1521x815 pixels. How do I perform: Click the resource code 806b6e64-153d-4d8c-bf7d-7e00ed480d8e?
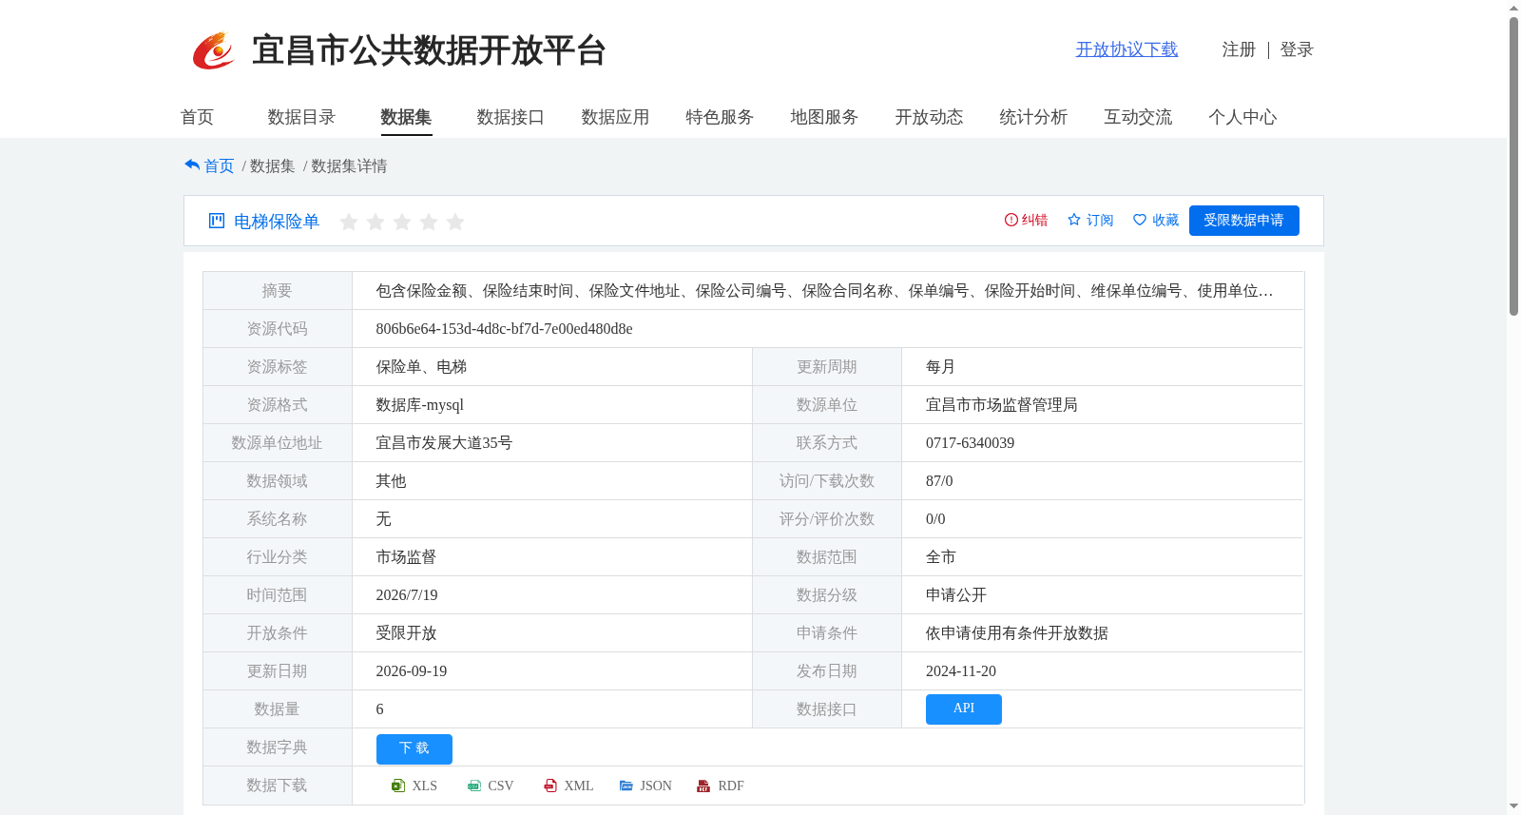point(504,329)
